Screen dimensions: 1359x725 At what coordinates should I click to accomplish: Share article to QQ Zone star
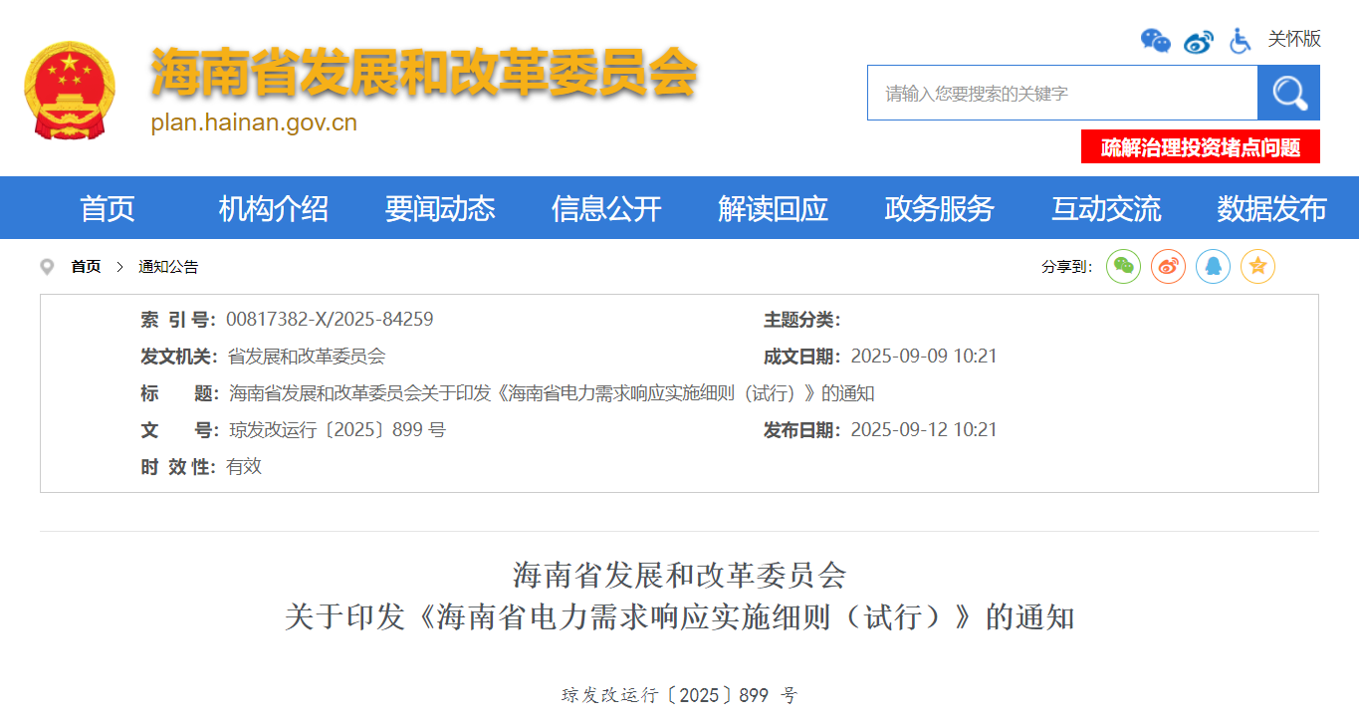(x=1257, y=266)
